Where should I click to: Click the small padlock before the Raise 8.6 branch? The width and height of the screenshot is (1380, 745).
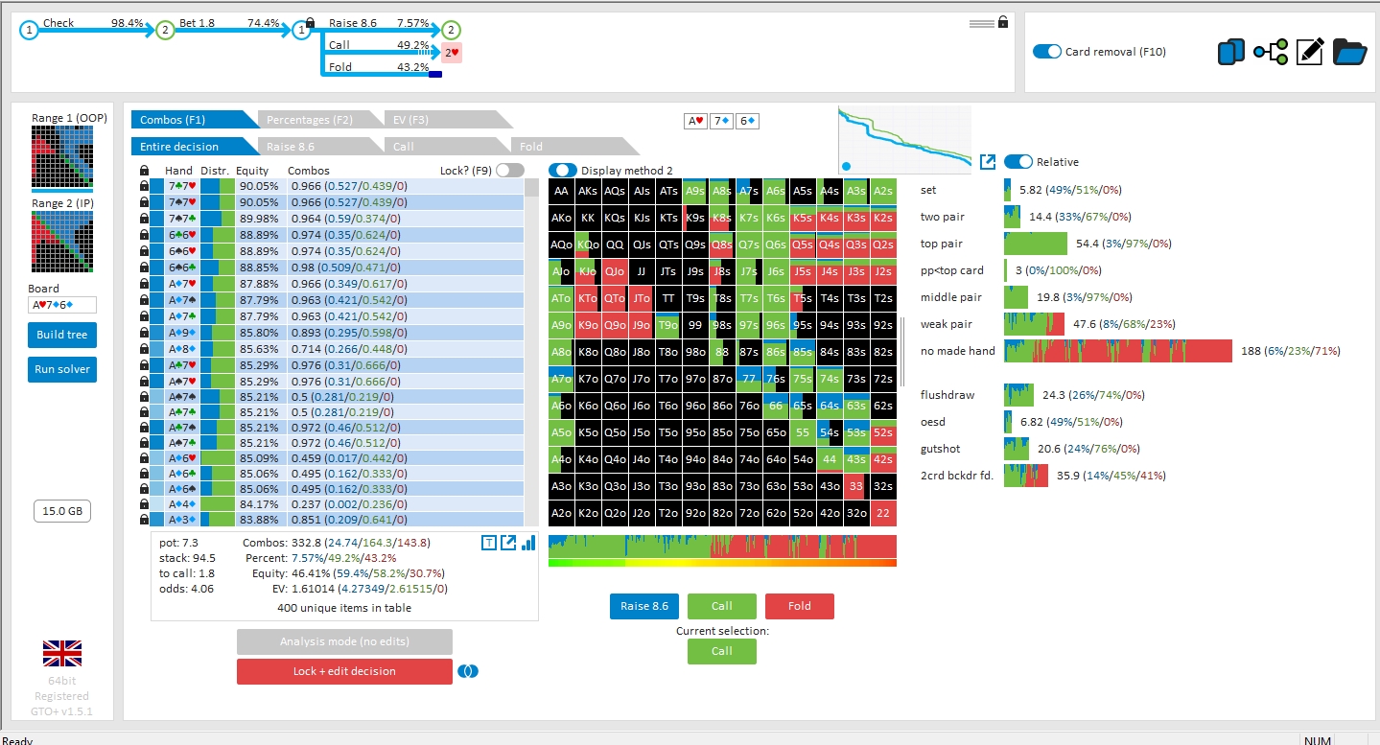[x=310, y=21]
